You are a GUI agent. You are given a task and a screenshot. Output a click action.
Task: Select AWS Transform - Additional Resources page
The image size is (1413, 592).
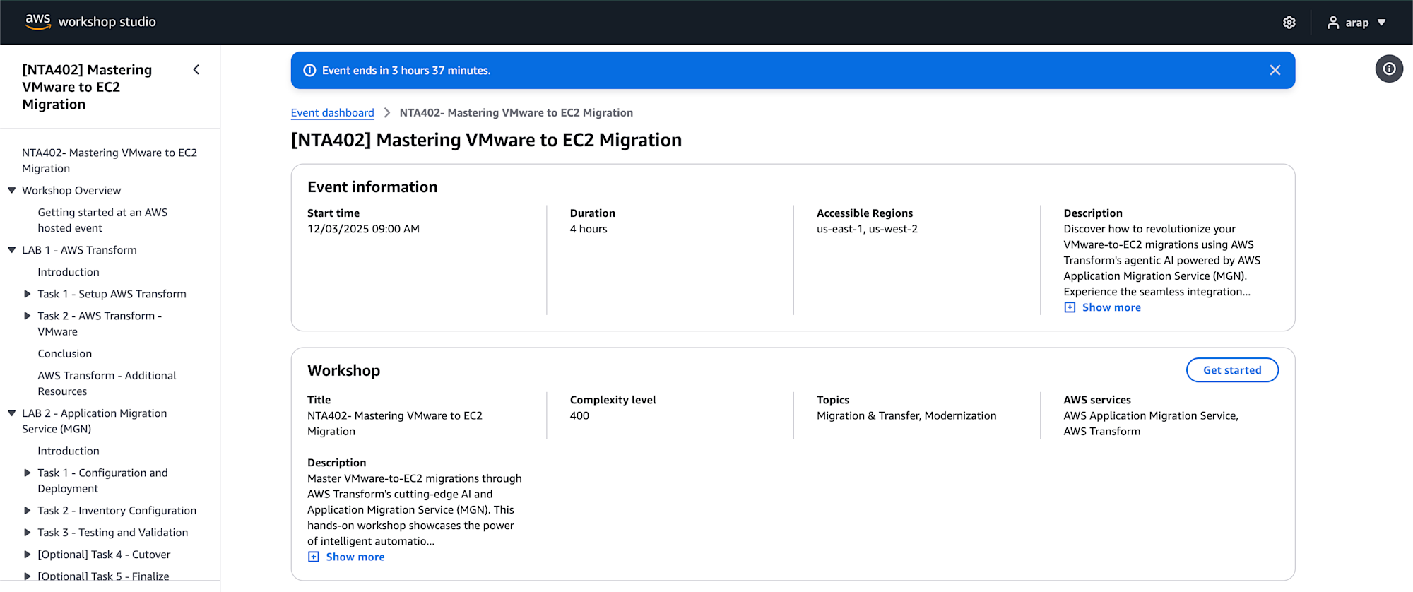click(x=107, y=383)
